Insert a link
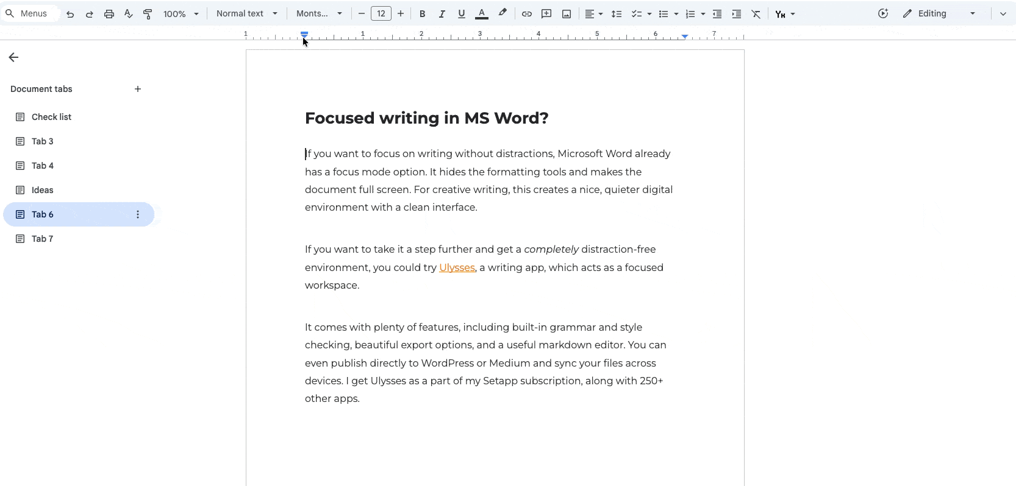This screenshot has height=486, width=1016. [x=527, y=13]
